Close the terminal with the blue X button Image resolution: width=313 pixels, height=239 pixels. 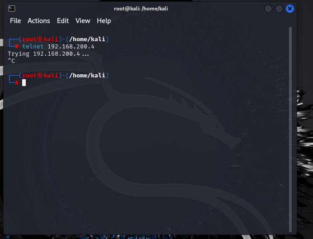pyautogui.click(x=289, y=9)
